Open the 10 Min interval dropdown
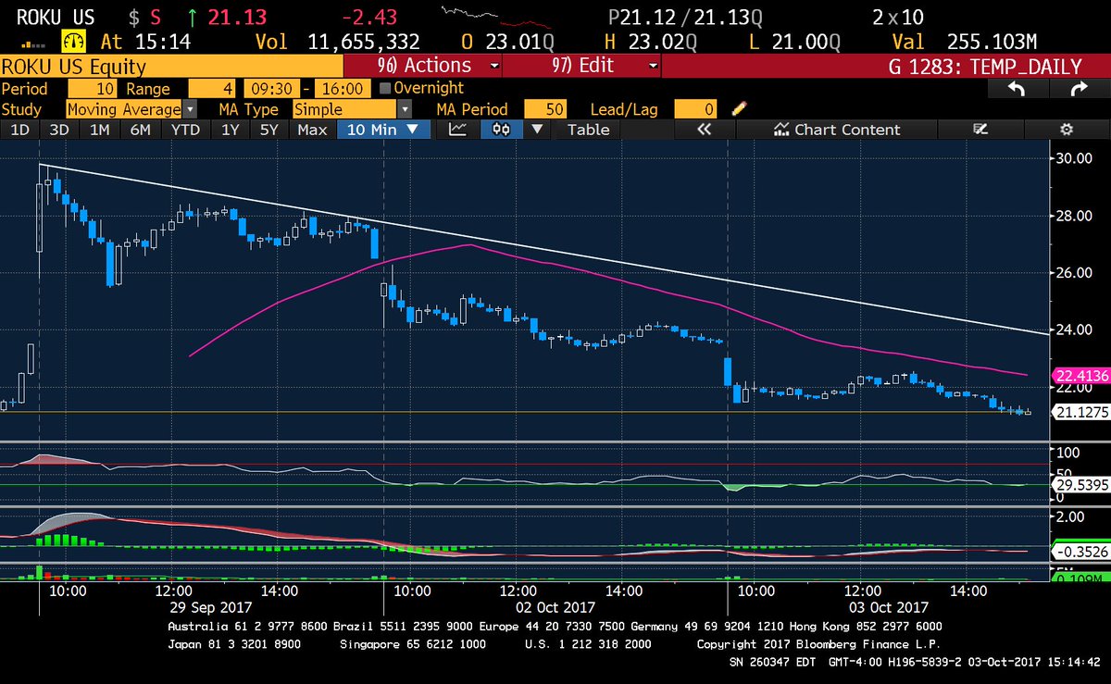This screenshot has height=684, width=1111. [383, 130]
